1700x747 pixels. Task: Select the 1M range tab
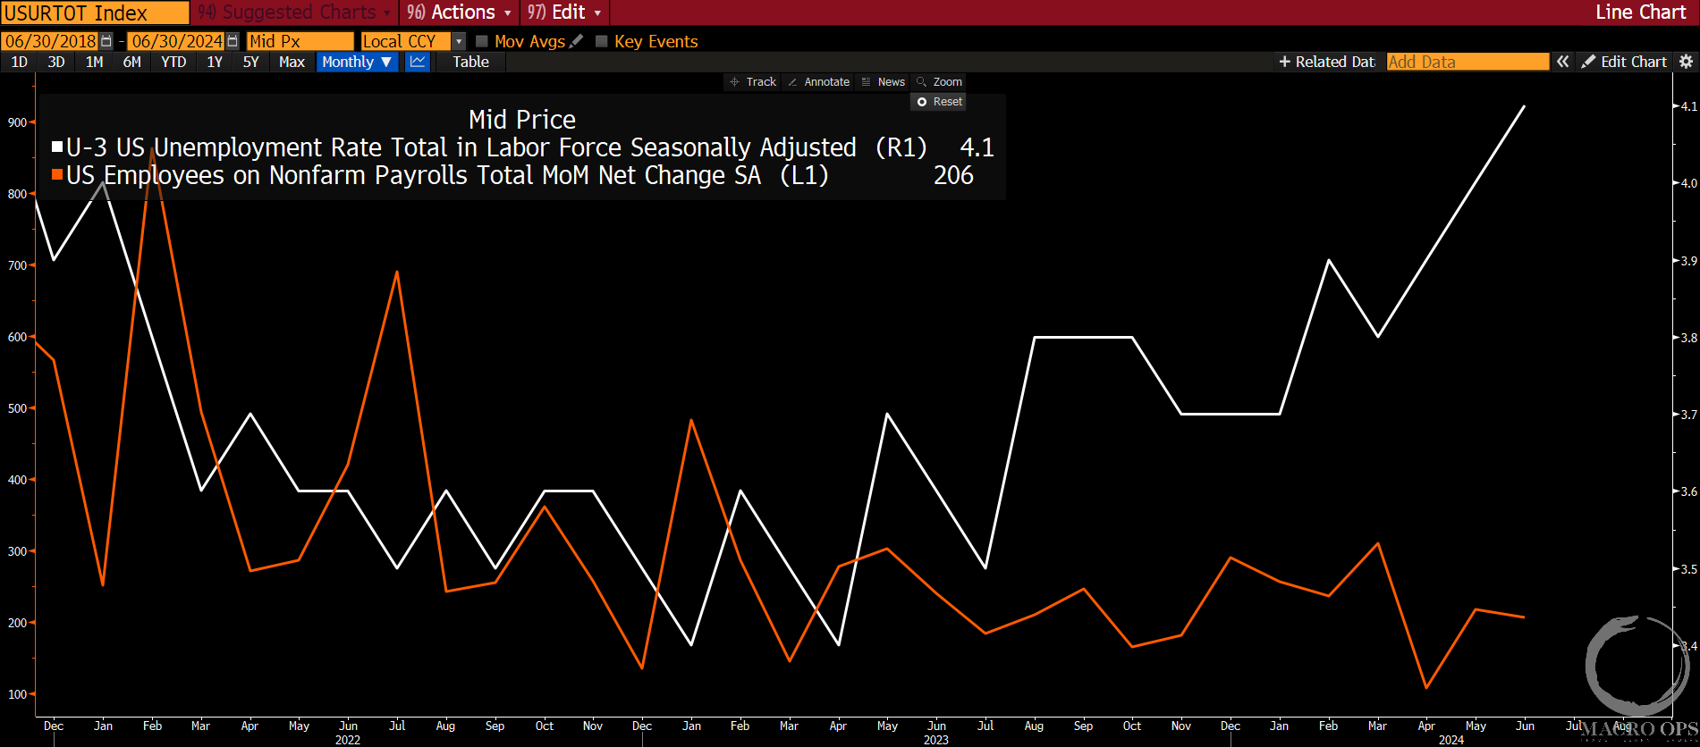(94, 62)
